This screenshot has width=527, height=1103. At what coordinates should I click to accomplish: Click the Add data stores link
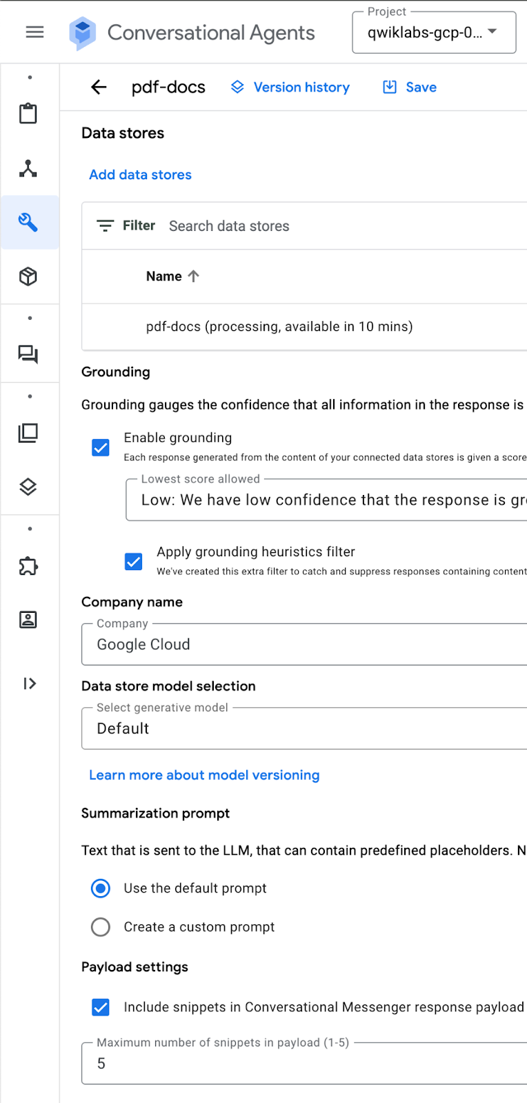[x=140, y=175]
